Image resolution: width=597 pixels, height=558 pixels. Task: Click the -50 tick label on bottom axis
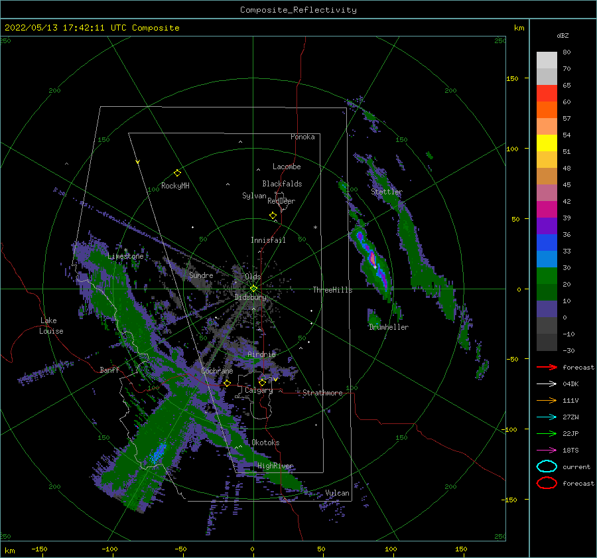tap(180, 549)
